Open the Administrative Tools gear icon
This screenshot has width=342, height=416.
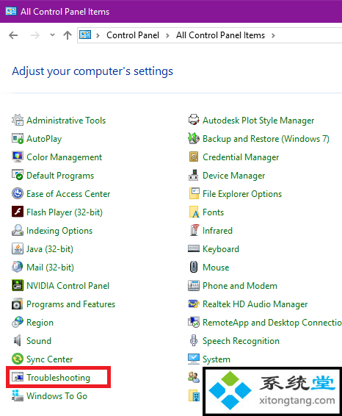coord(18,121)
